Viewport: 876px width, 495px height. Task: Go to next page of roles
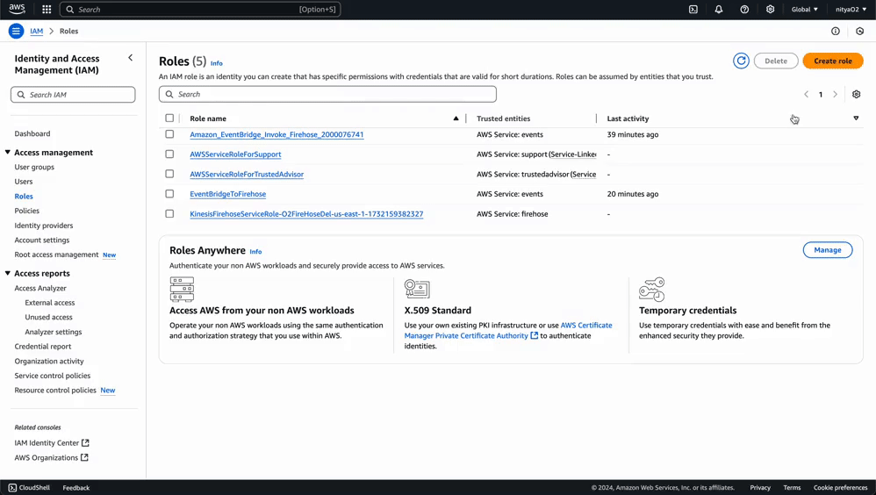pyautogui.click(x=836, y=95)
